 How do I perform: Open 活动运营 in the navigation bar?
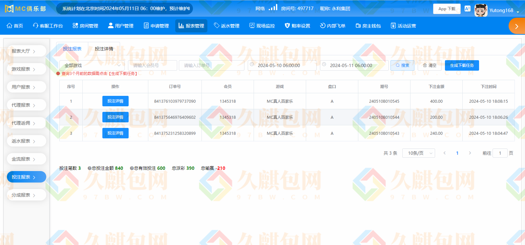(403, 26)
